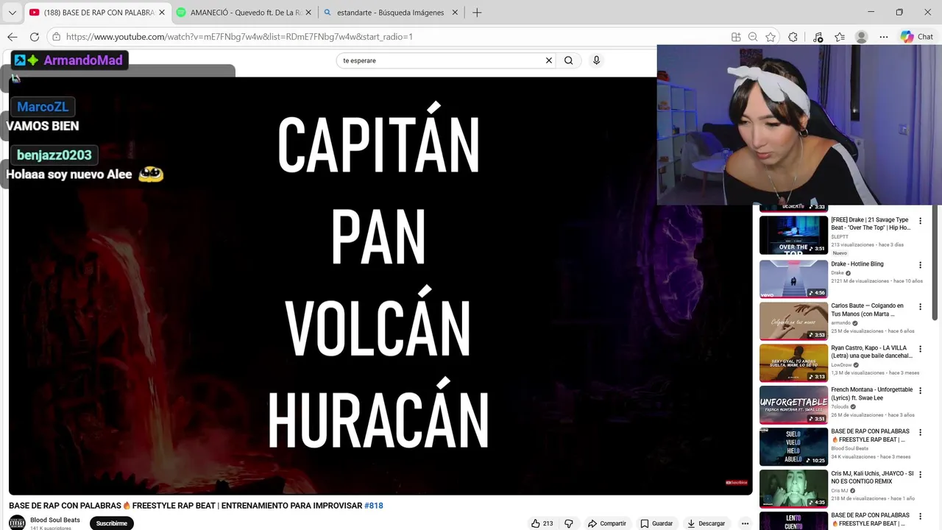This screenshot has width=942, height=530.
Task: Open the 10:25 BASE DE RAP CON PALABRAS thumbnail
Action: pyautogui.click(x=793, y=447)
